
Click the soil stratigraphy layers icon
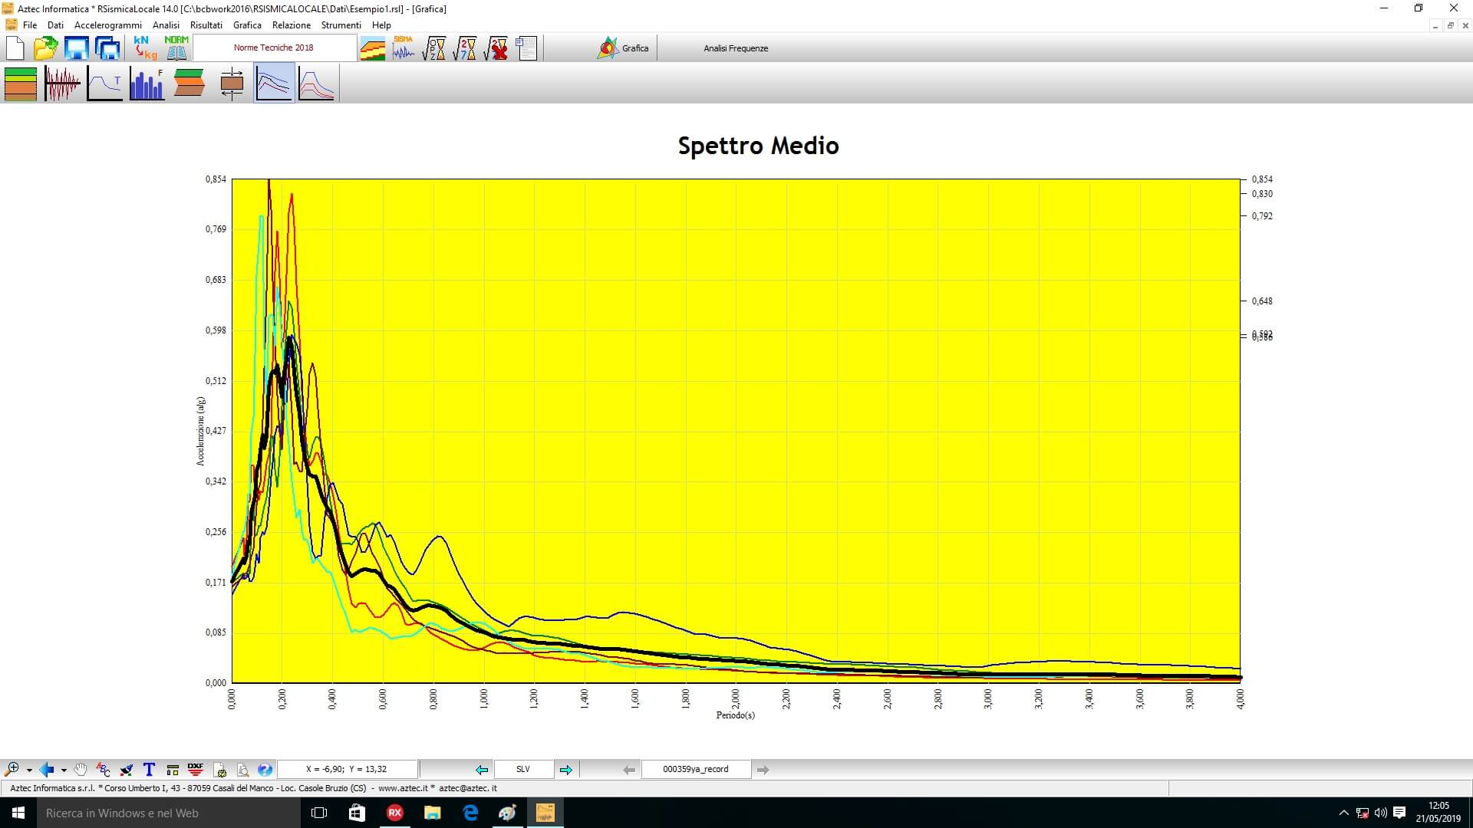click(x=21, y=84)
